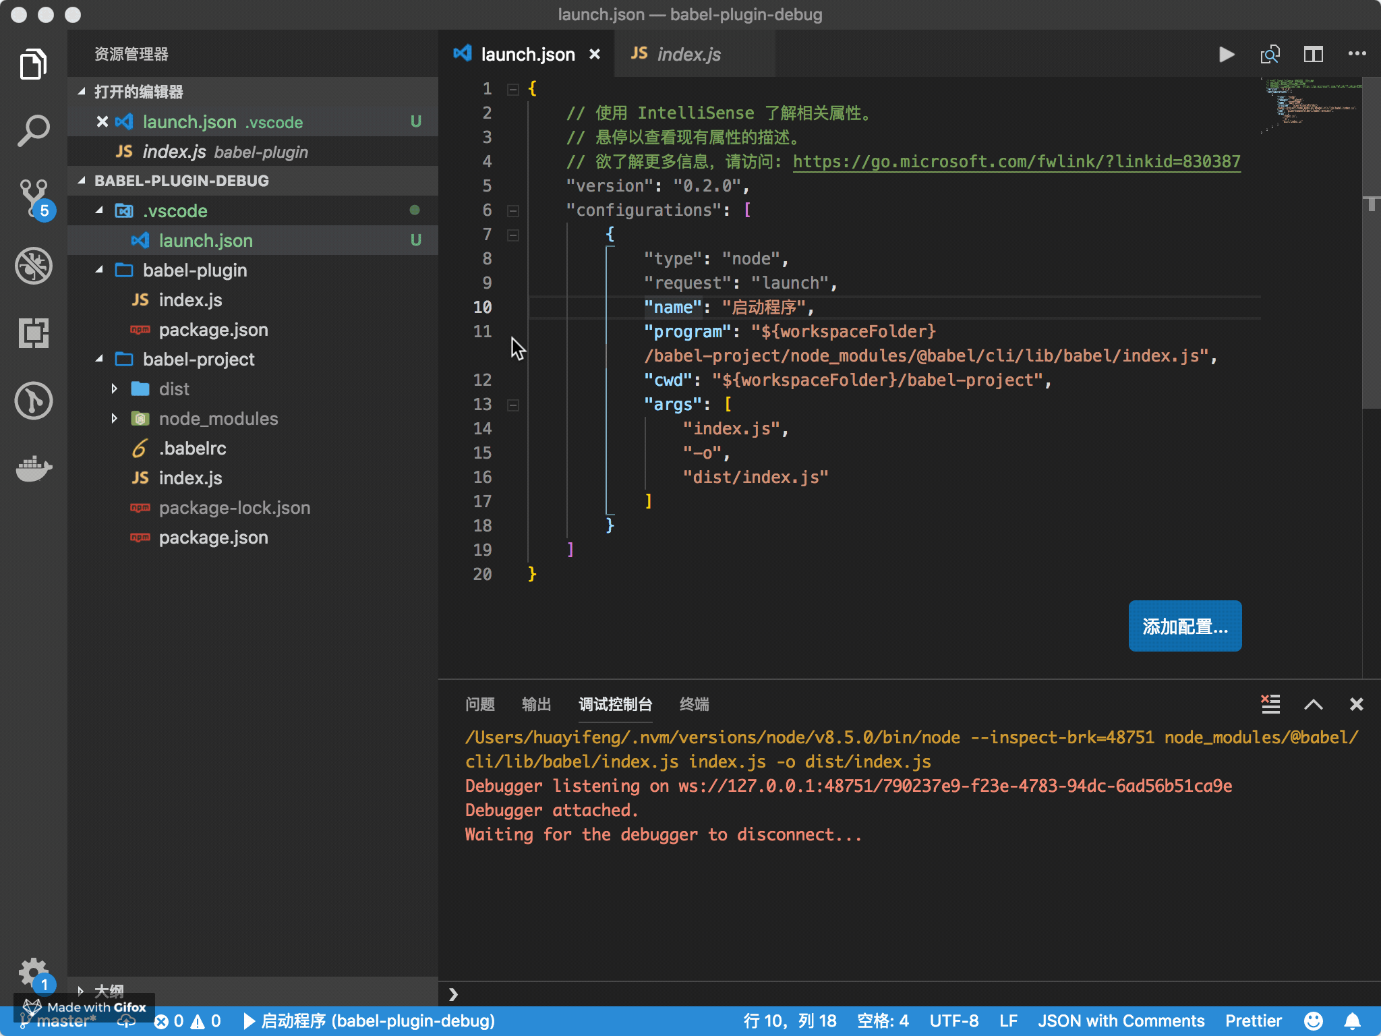Click the editor vertical scrollbar
The width and height of the screenshot is (1381, 1036).
point(1371,243)
